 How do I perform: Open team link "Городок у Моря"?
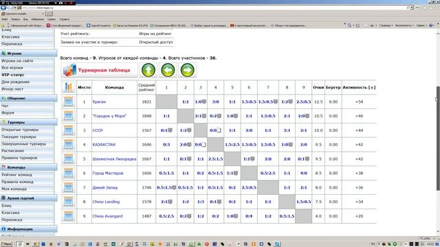[109, 116]
